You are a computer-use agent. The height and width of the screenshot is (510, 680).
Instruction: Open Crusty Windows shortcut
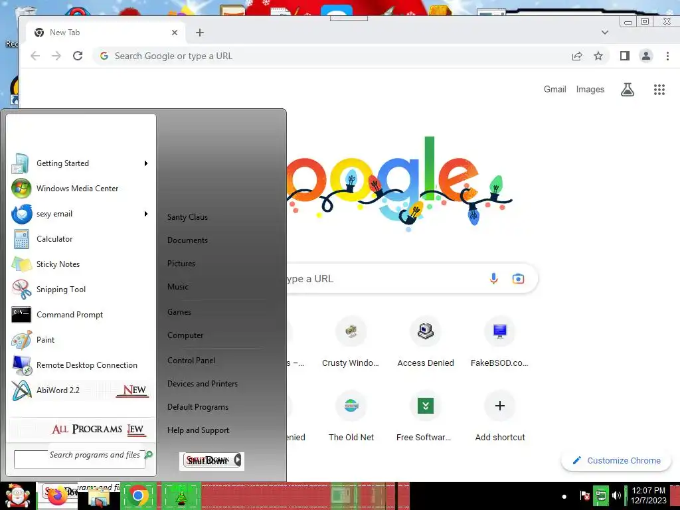coord(351,342)
